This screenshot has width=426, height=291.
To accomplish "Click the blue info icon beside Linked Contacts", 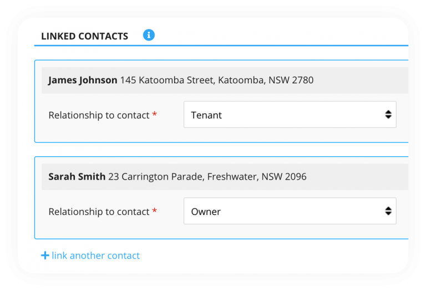I will (149, 35).
